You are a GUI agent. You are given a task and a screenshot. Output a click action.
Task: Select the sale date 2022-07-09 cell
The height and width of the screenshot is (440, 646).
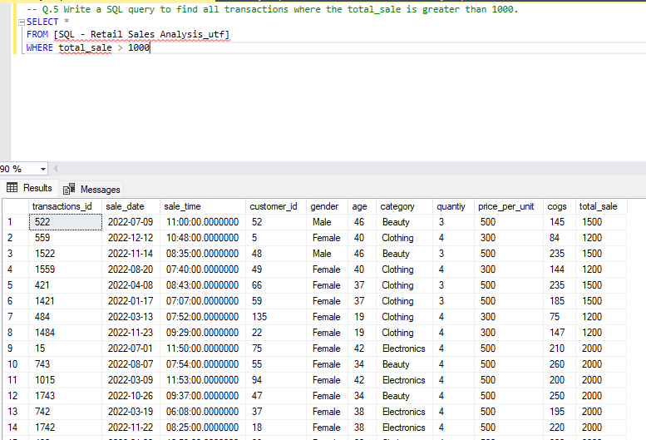(x=131, y=222)
